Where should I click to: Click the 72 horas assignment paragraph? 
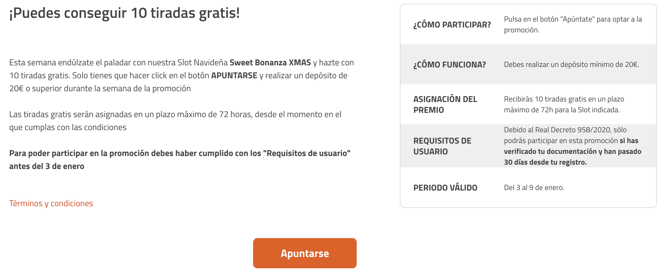[175, 121]
